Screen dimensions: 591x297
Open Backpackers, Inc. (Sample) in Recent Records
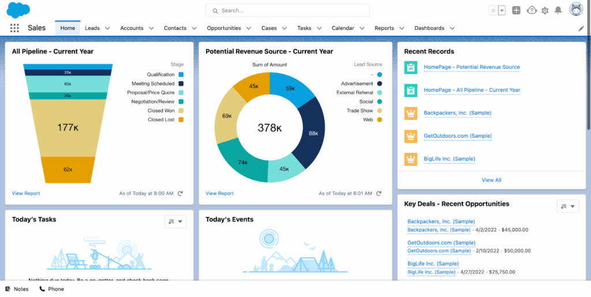tap(458, 113)
